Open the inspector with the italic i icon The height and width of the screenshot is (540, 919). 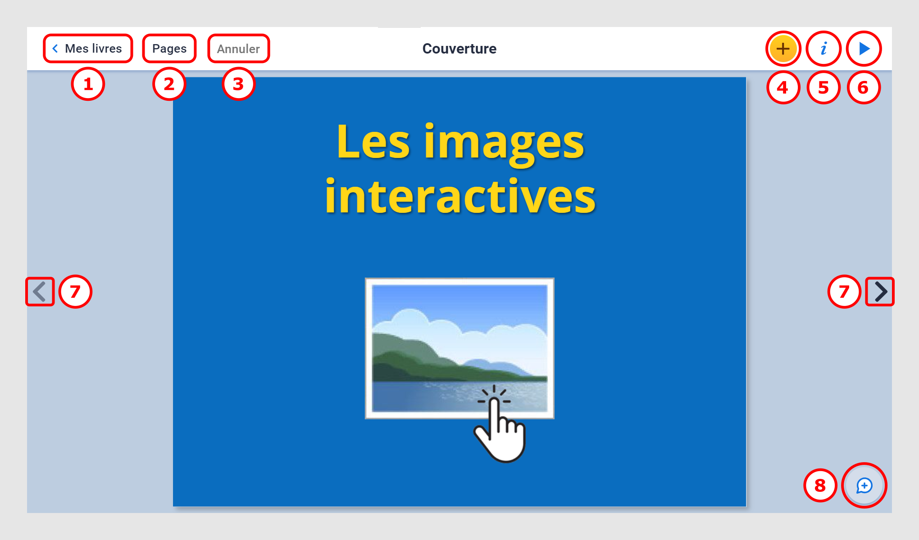pyautogui.click(x=823, y=49)
